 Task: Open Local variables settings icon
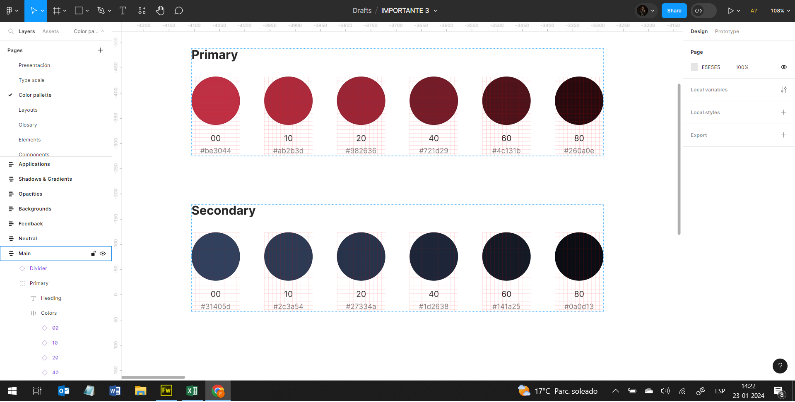point(783,90)
